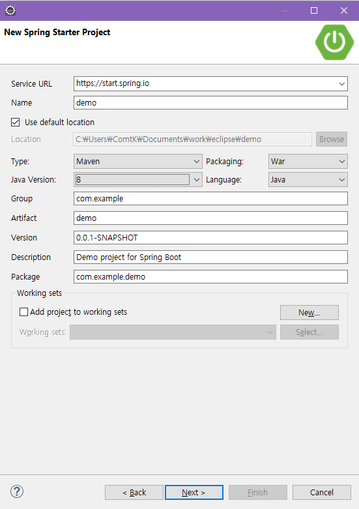359x509 pixels.
Task: Click the Eclipse gear icon in title bar
Action: (10, 10)
